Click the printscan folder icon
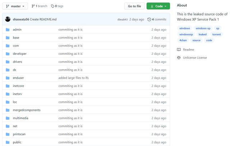The height and width of the screenshot is (146, 230). [8, 134]
